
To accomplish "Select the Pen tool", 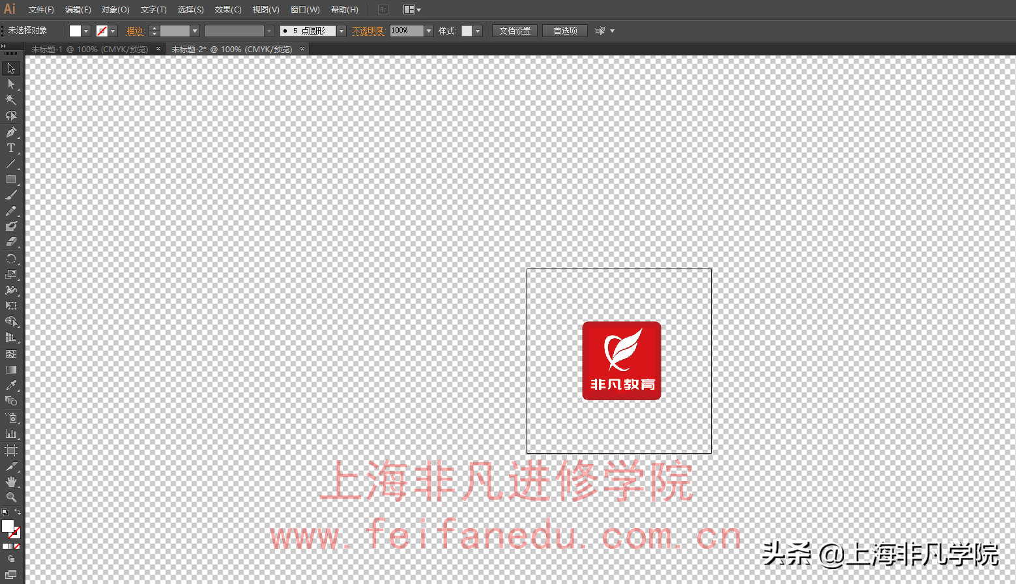I will (x=11, y=132).
